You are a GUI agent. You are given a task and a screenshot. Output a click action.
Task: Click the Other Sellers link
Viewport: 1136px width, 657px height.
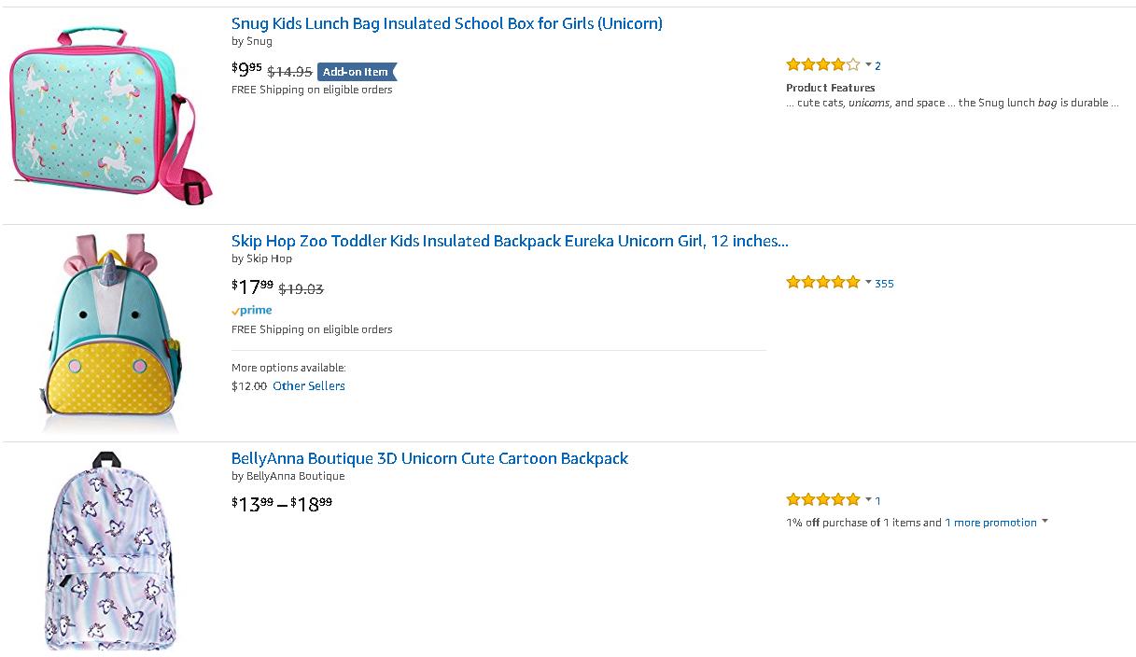pyautogui.click(x=308, y=386)
